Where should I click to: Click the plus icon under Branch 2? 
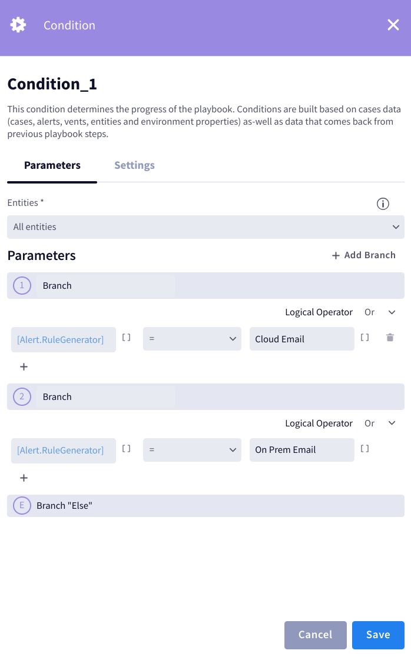pos(24,478)
